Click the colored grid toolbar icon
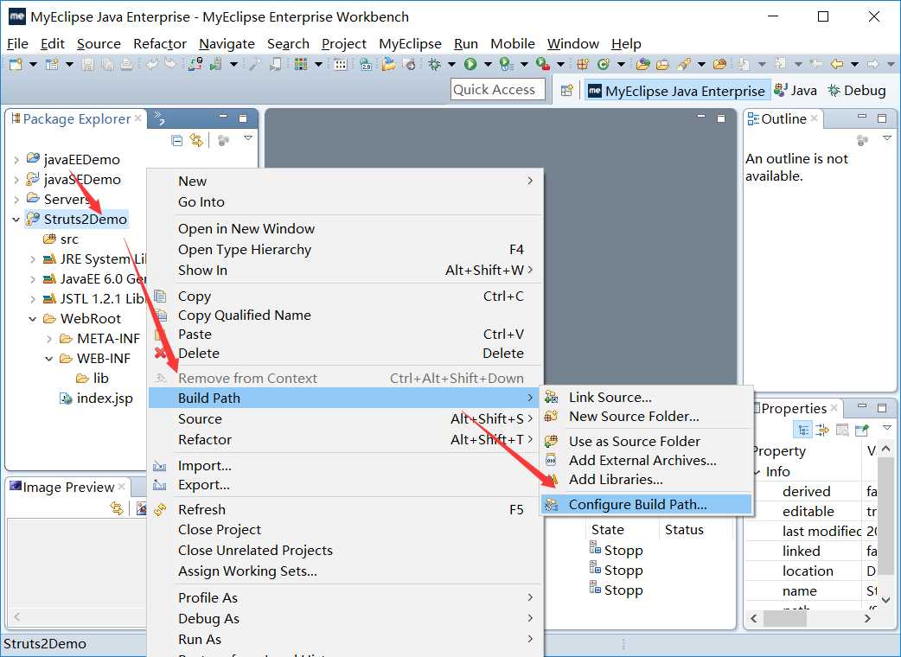901x657 pixels. tap(301, 64)
